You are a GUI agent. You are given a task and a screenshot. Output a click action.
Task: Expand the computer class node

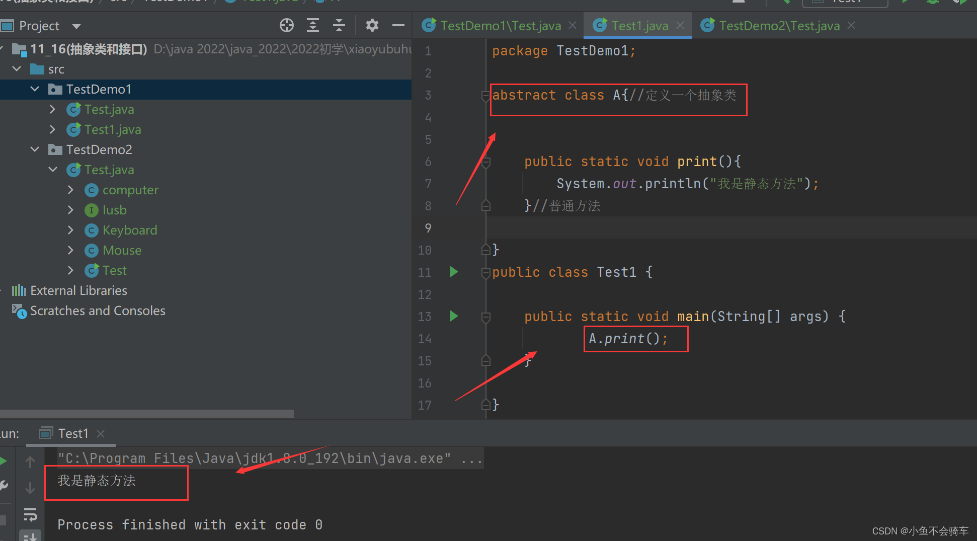[71, 190]
